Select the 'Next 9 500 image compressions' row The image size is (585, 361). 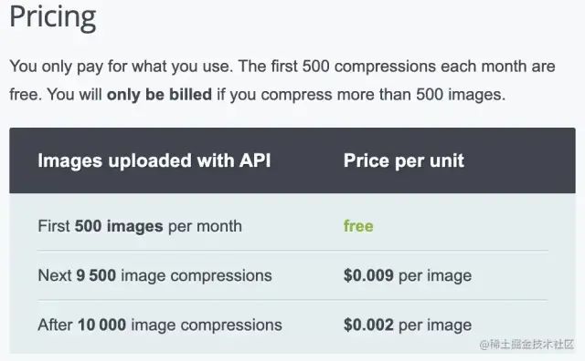coord(292,276)
